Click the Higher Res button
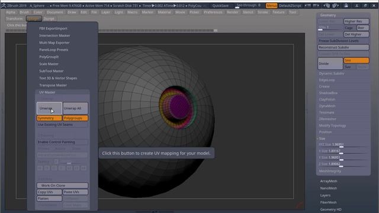Viewport: 379px width, 213px height. (356, 21)
